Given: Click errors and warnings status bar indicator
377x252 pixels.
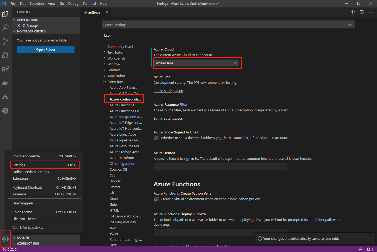Looking at the screenshot, I should (10, 249).
